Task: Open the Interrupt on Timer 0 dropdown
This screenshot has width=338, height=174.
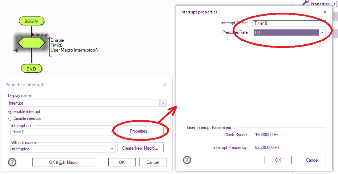Action: point(112,132)
